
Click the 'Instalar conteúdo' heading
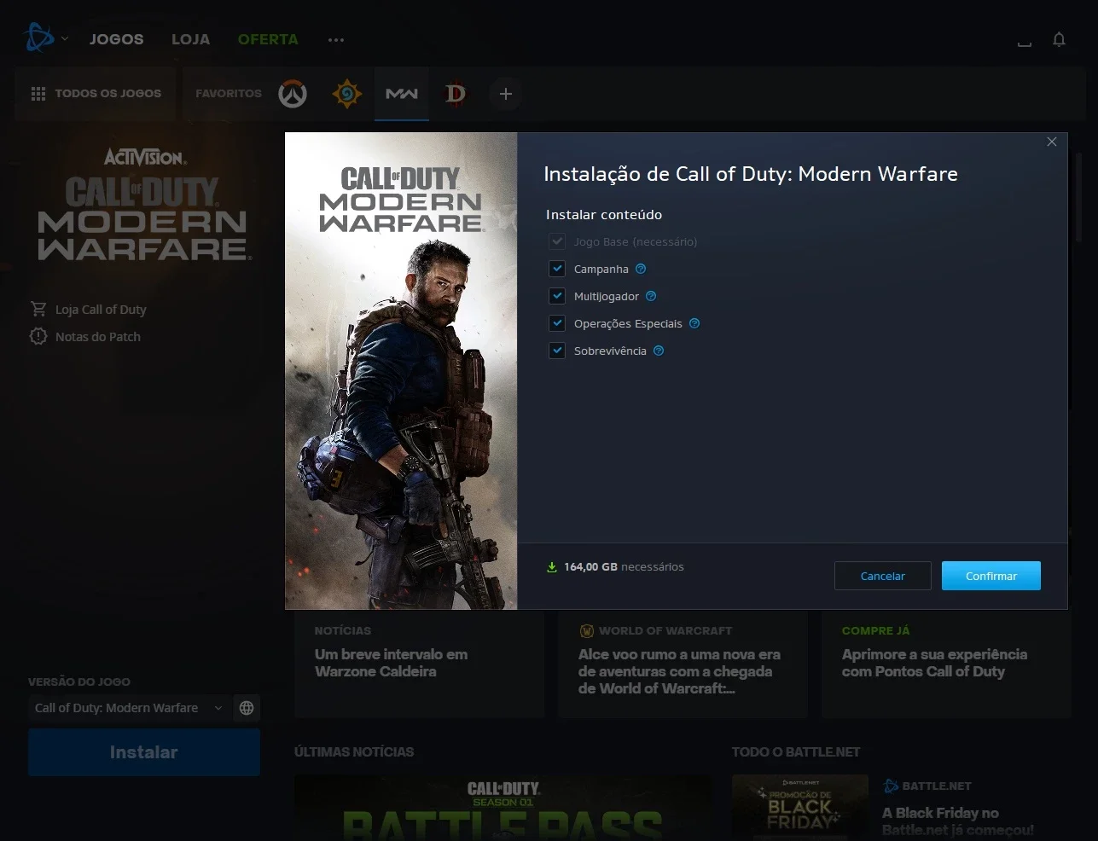click(x=604, y=215)
